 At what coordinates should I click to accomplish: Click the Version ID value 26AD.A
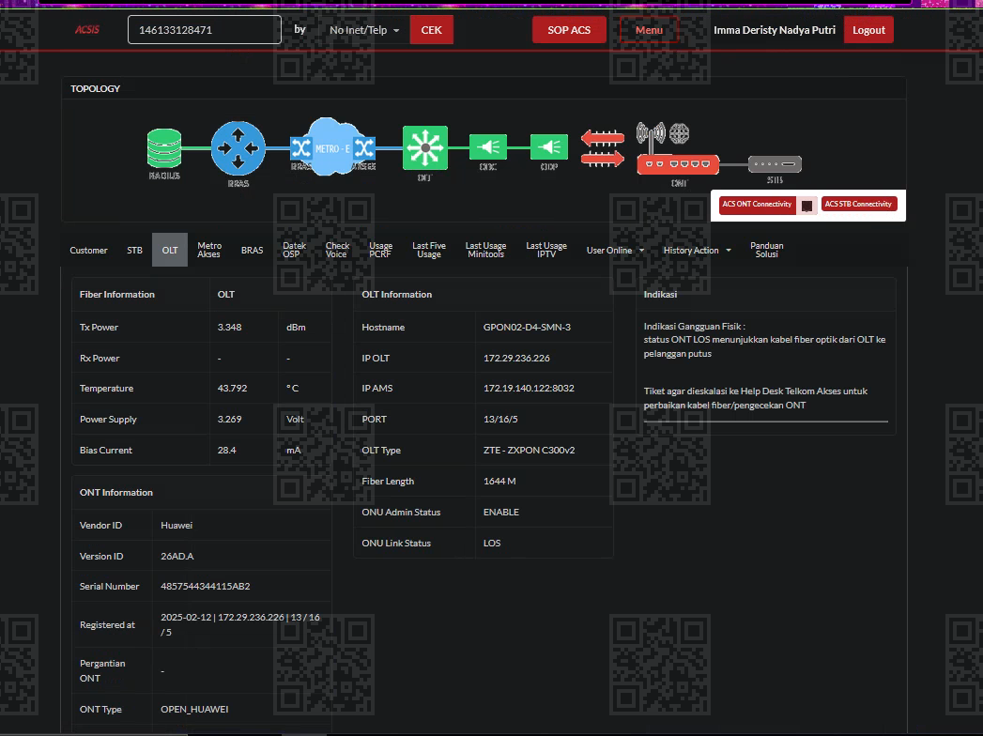177,556
